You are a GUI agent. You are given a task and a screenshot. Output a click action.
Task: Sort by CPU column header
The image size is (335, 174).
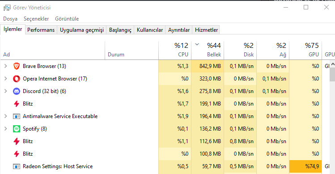click(x=175, y=51)
